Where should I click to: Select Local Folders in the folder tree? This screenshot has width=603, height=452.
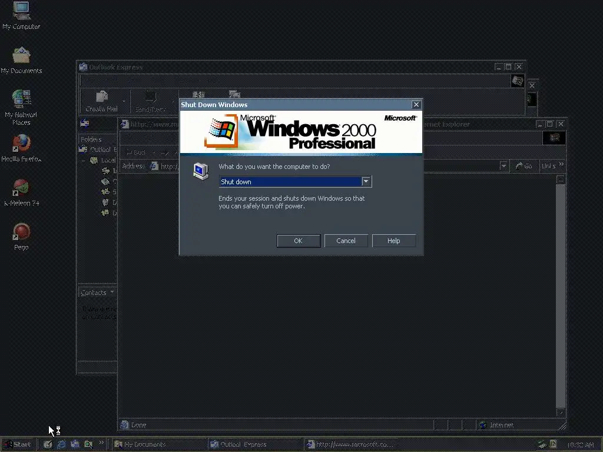click(x=103, y=160)
